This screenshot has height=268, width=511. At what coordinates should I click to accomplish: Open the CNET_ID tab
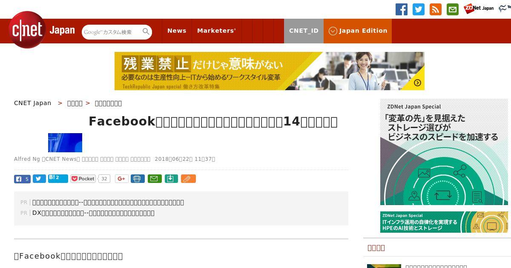coord(304,31)
